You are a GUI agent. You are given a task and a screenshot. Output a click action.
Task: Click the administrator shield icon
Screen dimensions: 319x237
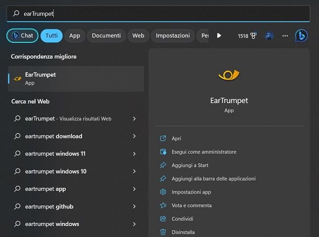pos(163,152)
